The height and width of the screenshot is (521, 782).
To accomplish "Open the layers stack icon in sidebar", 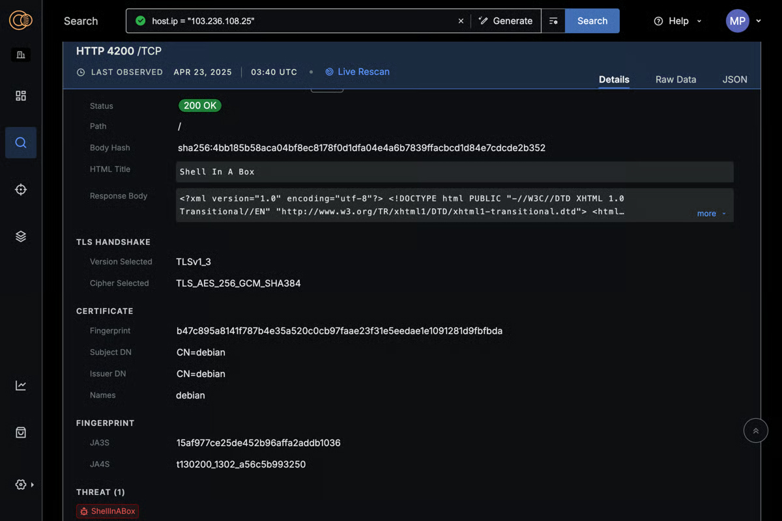I will 20,236.
